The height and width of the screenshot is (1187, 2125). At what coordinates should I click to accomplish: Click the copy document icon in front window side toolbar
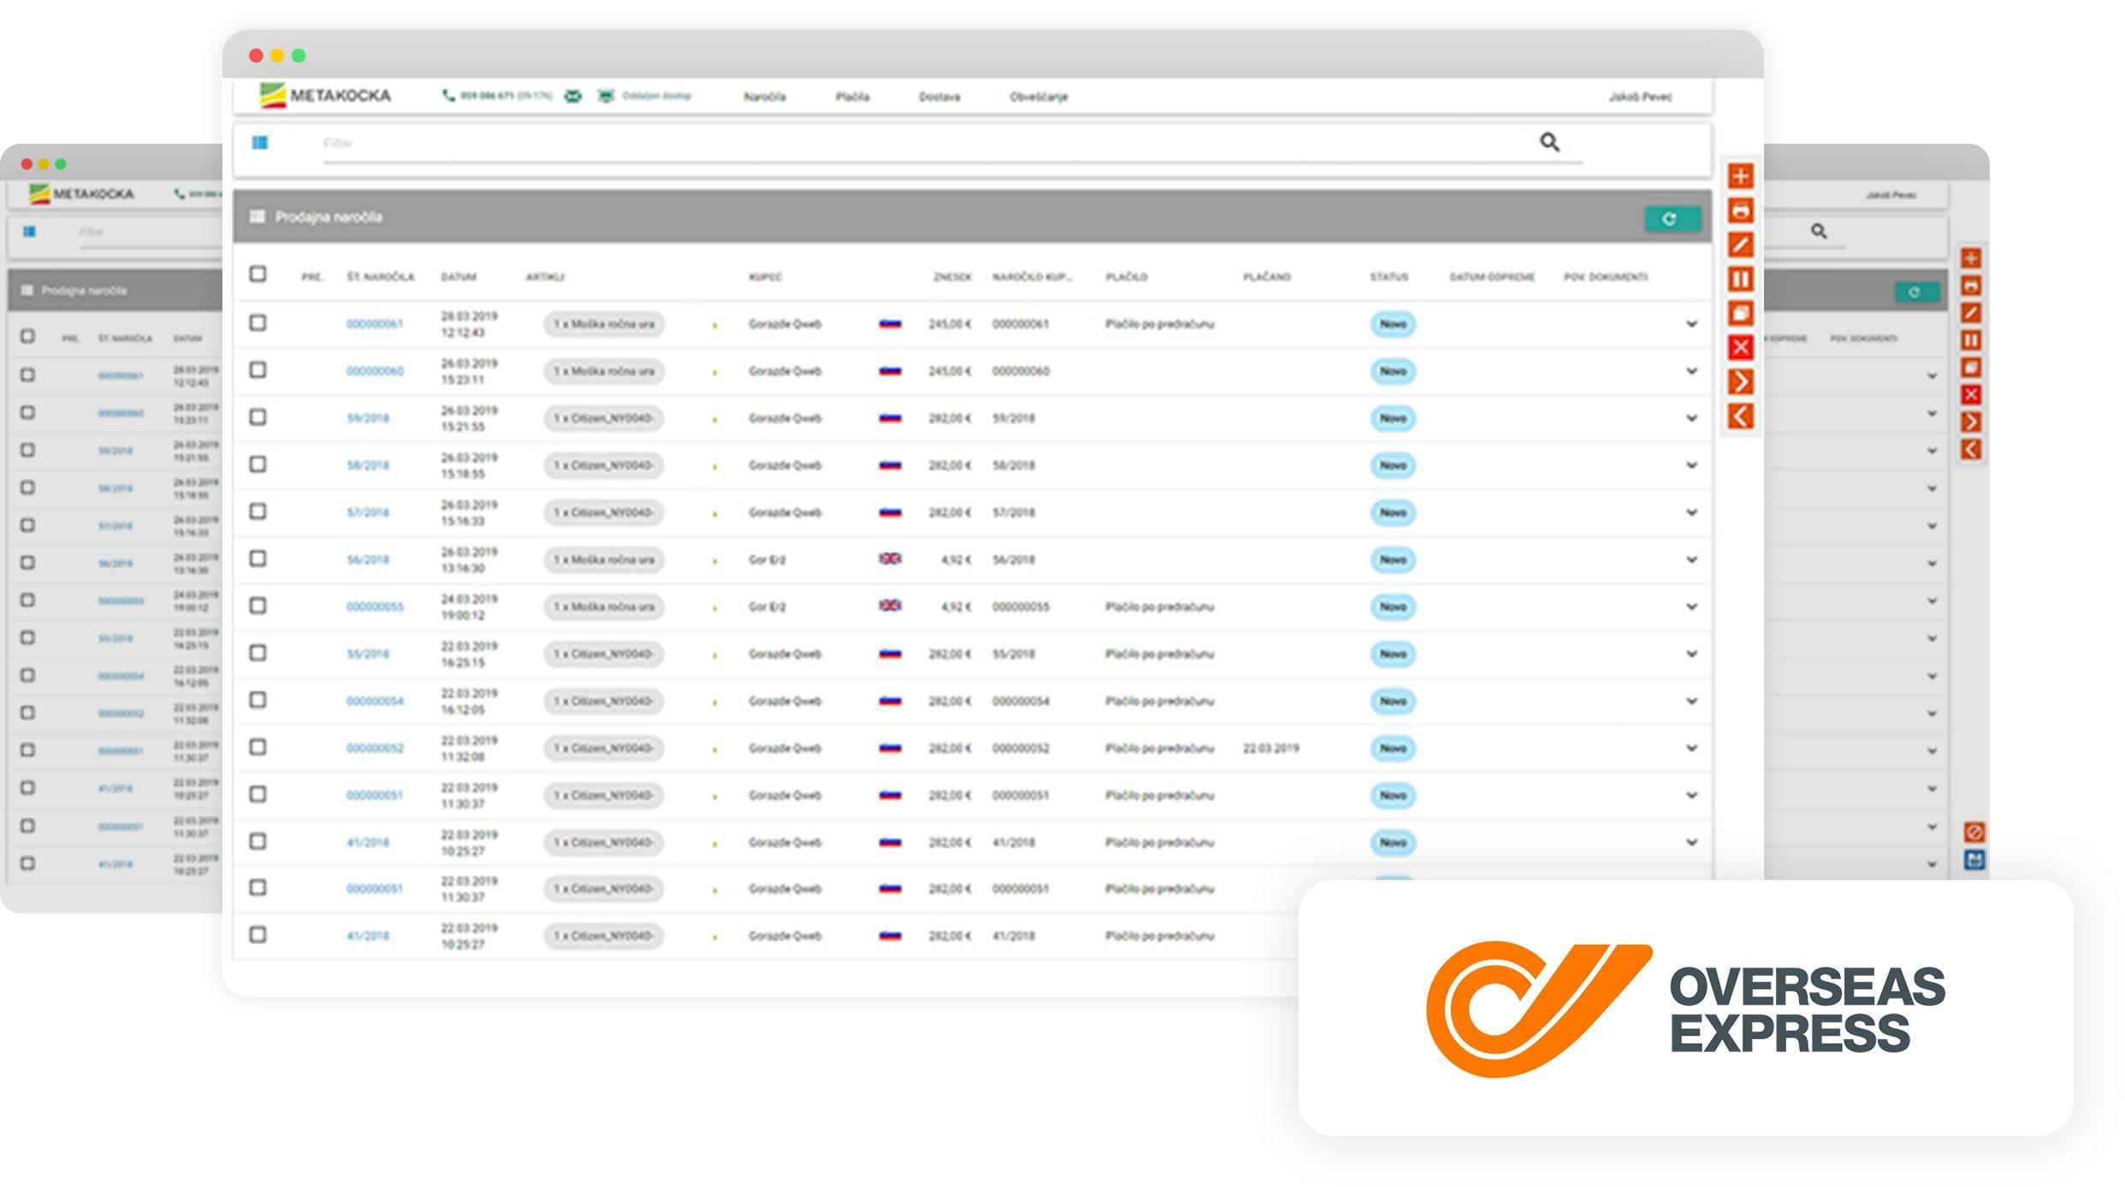[x=1740, y=313]
